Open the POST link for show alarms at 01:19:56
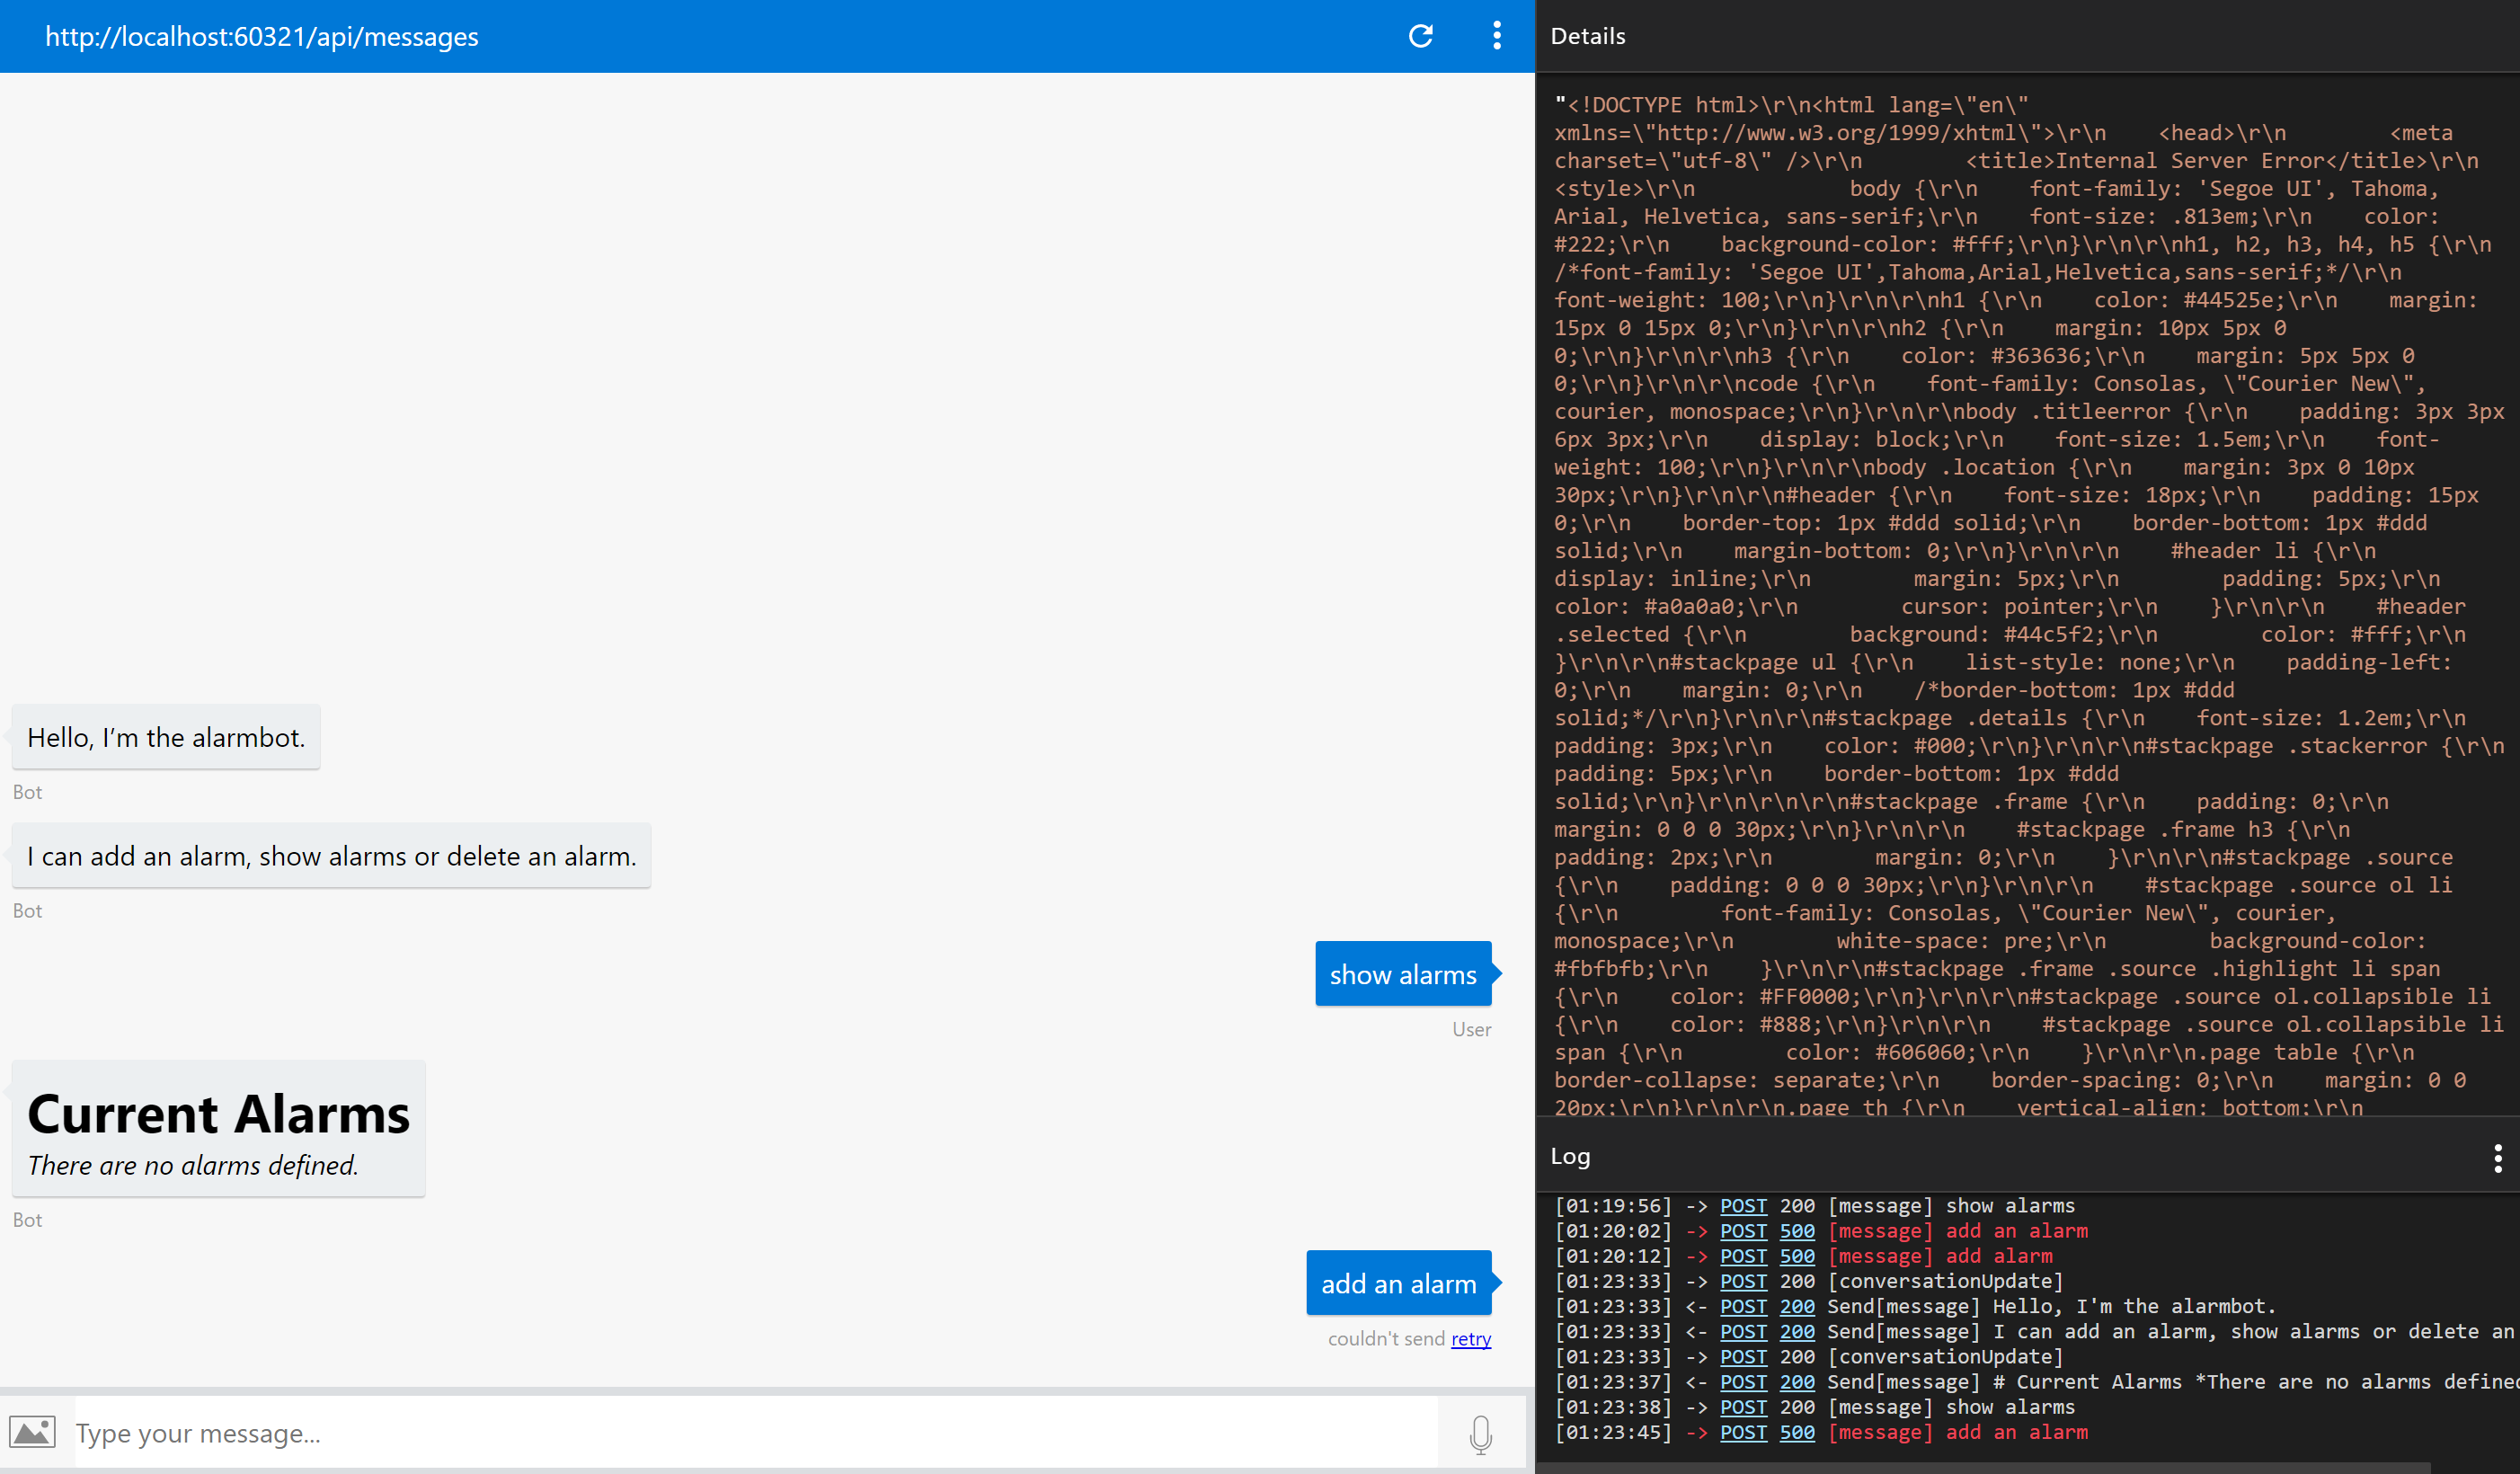 click(x=1743, y=1206)
